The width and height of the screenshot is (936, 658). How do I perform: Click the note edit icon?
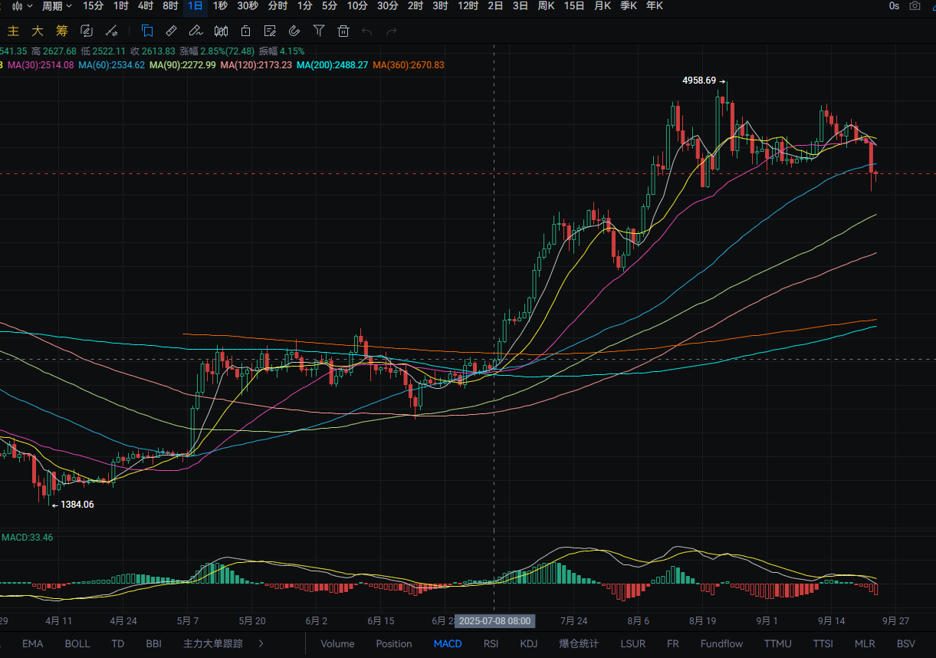click(270, 31)
